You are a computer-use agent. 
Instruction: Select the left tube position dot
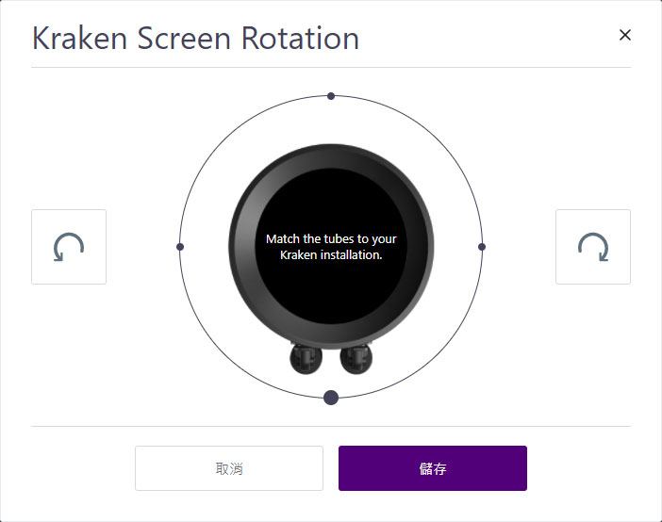click(180, 247)
